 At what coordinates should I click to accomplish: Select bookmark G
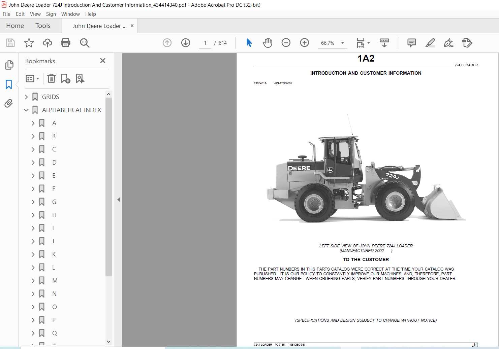click(54, 202)
